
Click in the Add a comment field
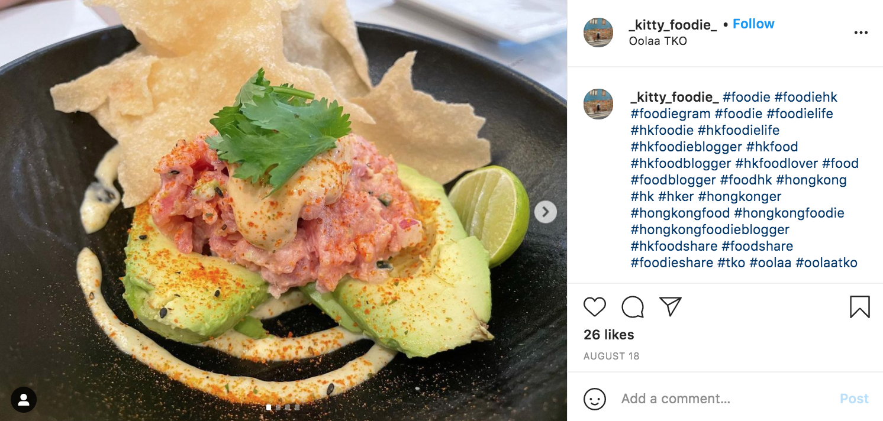pyautogui.click(x=725, y=399)
